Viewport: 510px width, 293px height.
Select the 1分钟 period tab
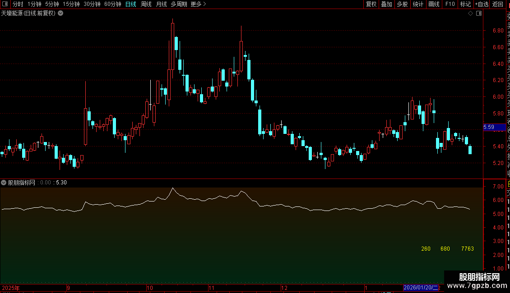coord(34,4)
